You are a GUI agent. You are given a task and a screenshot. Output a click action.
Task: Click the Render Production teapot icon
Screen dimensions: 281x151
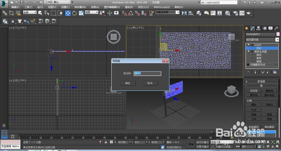click(249, 13)
